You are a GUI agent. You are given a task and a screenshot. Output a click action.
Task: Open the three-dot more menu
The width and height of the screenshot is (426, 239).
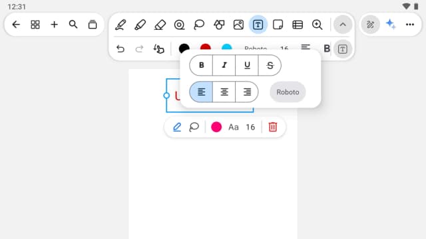pos(410,25)
